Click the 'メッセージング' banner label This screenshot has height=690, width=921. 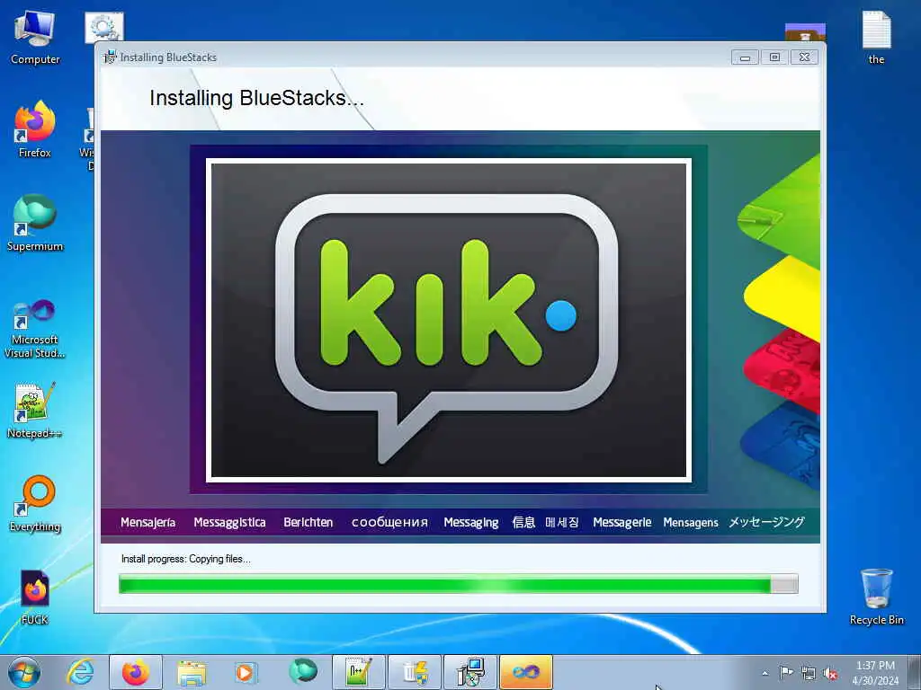(x=766, y=522)
